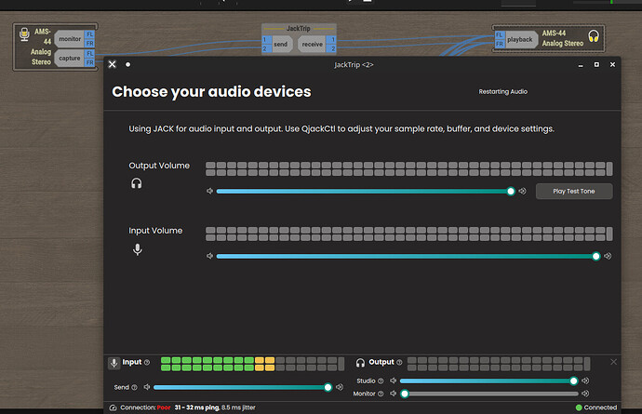642x414 pixels.
Task: Click the microphone icon on the AMS-44 source node
Action: tap(24, 34)
